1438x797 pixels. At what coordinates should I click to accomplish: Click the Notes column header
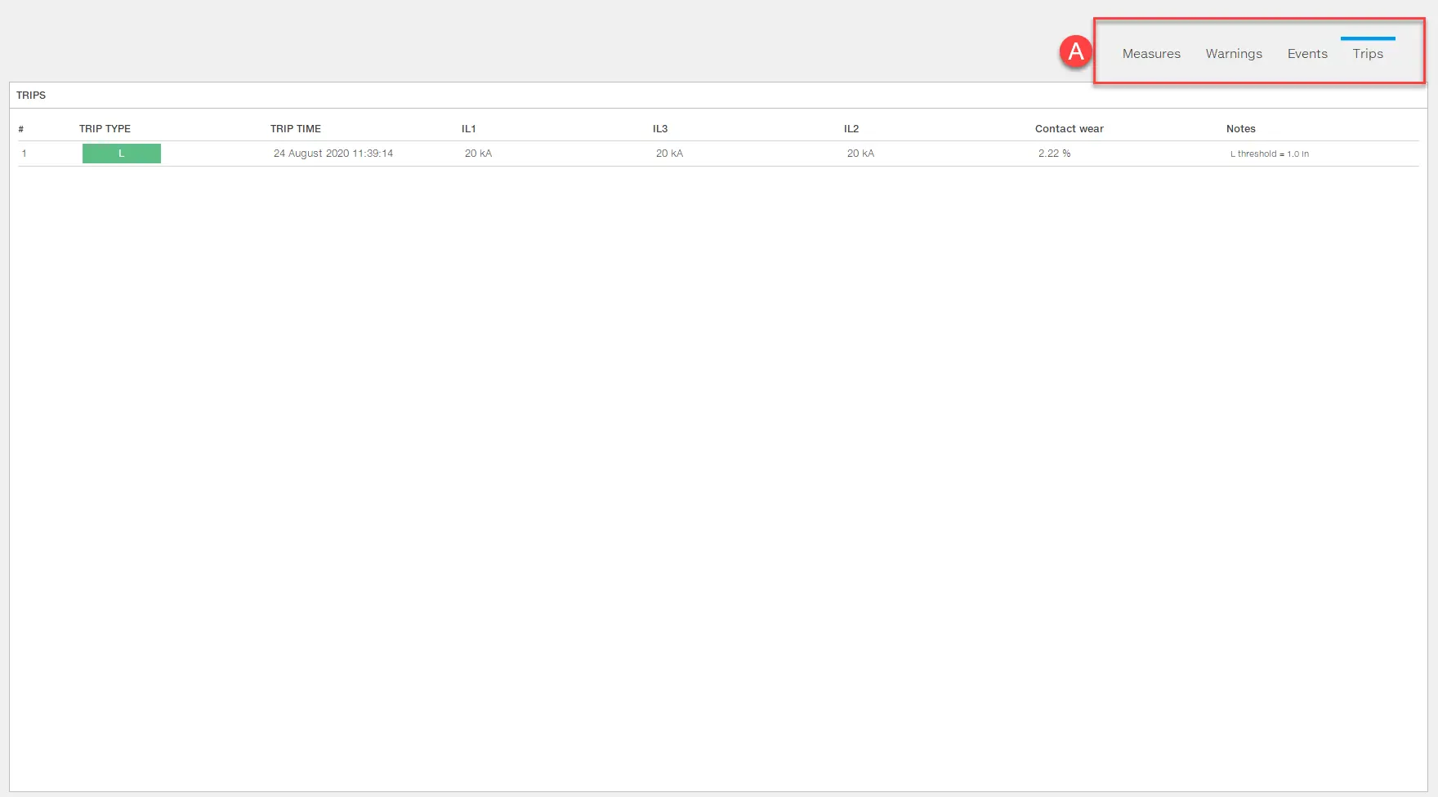[1240, 129]
